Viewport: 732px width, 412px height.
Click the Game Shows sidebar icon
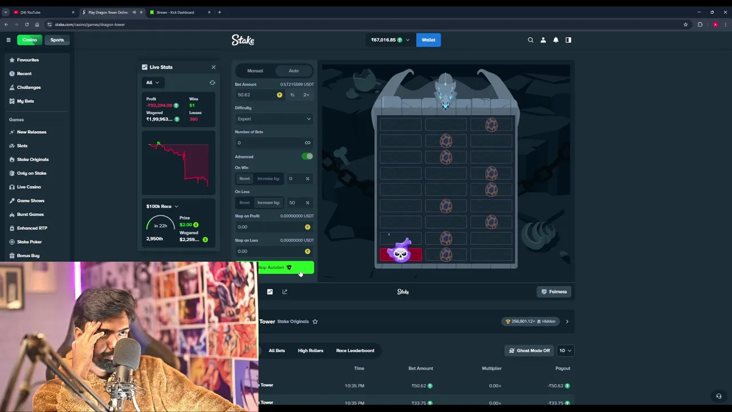pyautogui.click(x=12, y=201)
